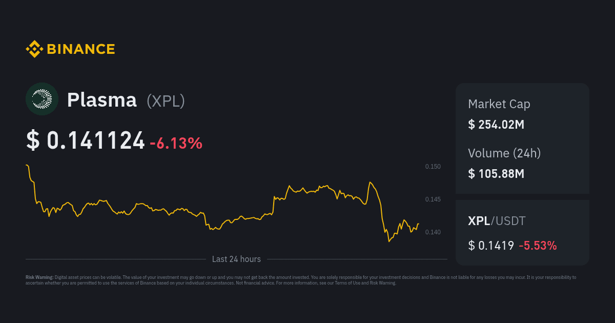The width and height of the screenshot is (615, 323).
Task: Open the XPL/USDT trading pair
Action: 497,221
